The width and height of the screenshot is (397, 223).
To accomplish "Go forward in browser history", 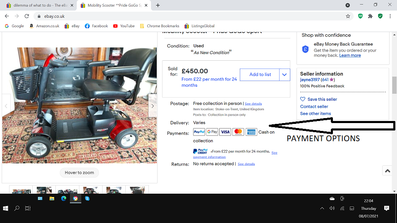I will [x=17, y=16].
